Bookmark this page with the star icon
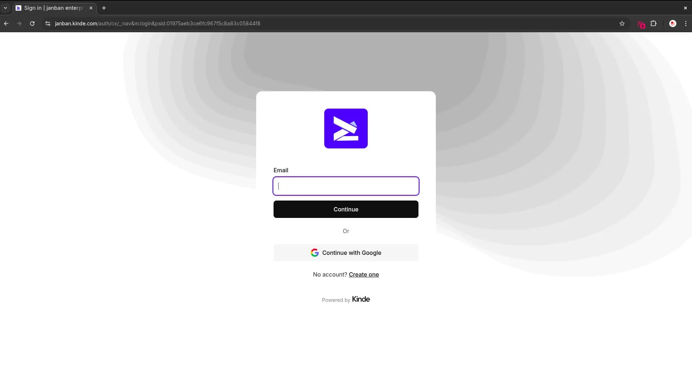The width and height of the screenshot is (692, 379). 622,24
